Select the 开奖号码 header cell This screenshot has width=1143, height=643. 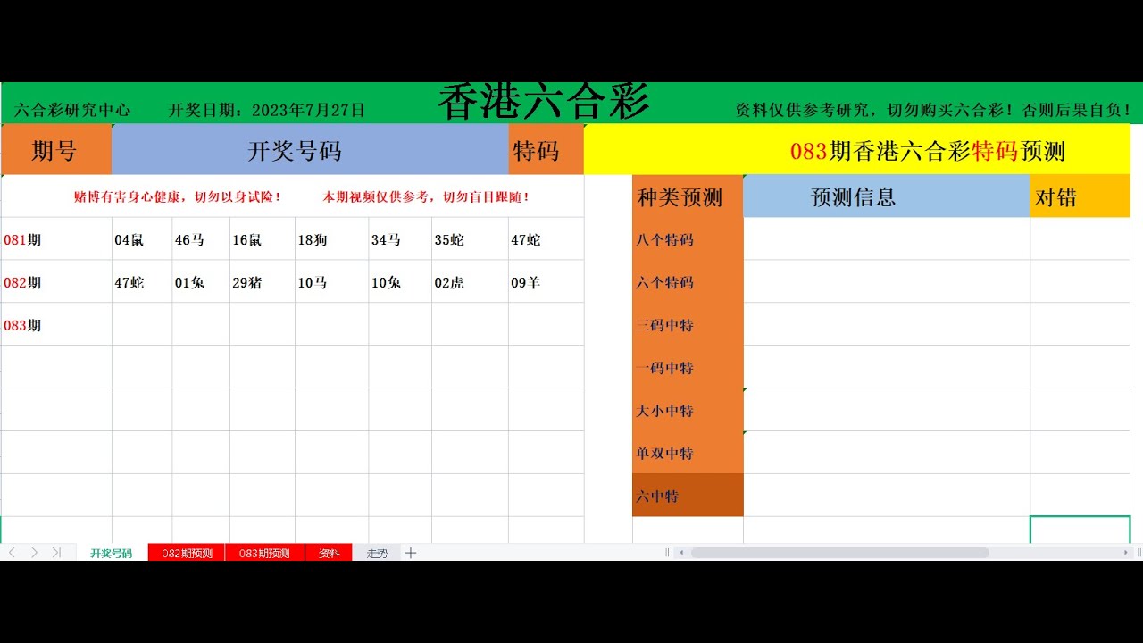tap(310, 150)
